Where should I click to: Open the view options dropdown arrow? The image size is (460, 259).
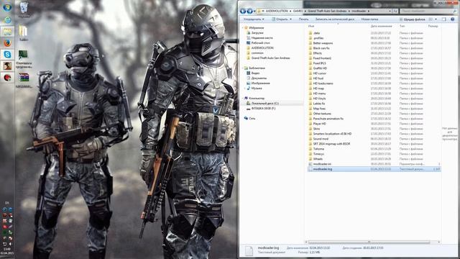(x=436, y=19)
